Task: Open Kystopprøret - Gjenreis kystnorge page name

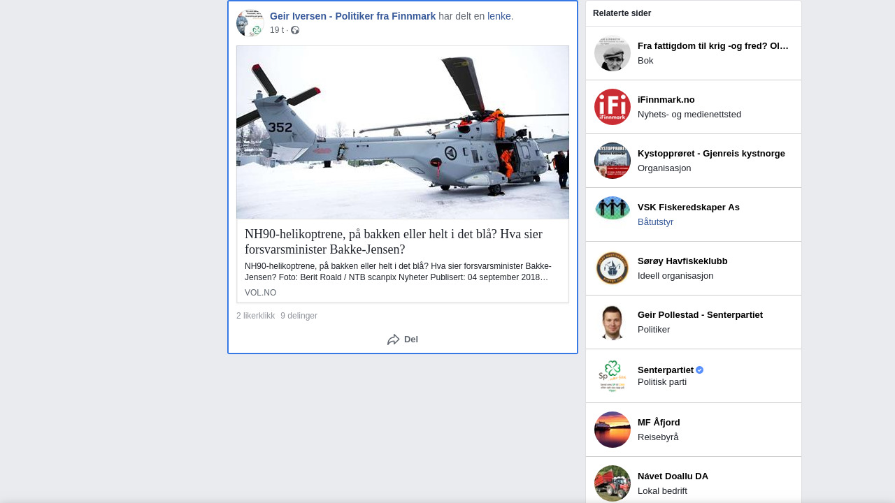Action: [711, 154]
